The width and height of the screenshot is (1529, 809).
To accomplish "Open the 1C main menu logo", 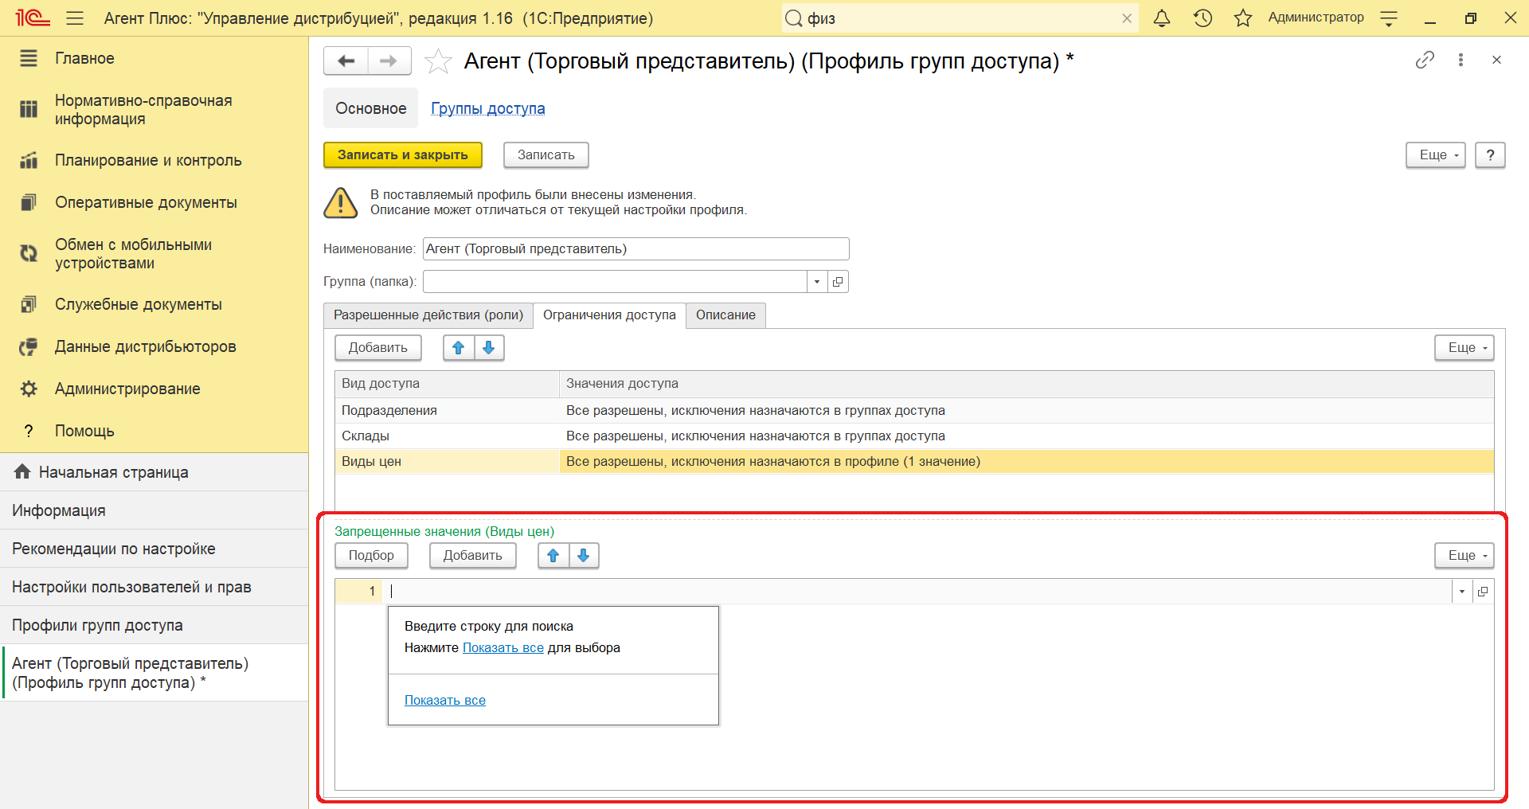I will pos(32,18).
